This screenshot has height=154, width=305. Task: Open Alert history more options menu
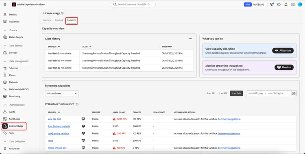coord(190,39)
